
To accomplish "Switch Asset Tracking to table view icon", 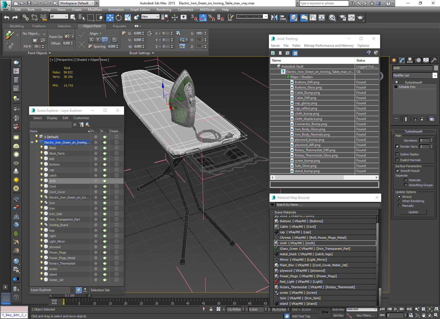I will click(x=295, y=53).
